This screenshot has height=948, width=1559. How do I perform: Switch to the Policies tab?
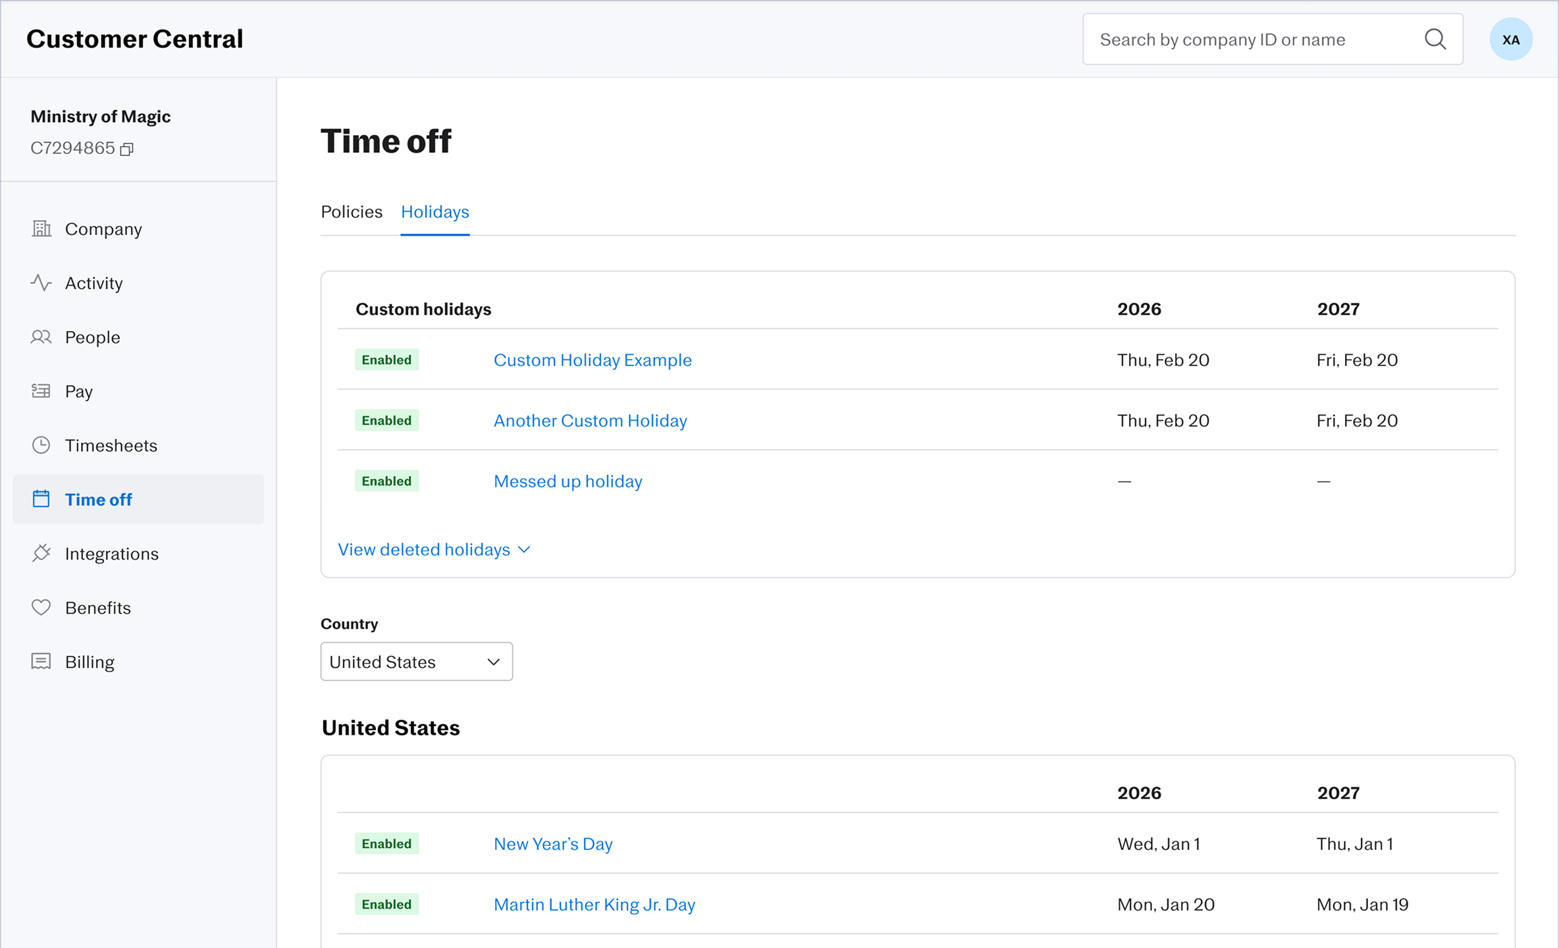[352, 212]
